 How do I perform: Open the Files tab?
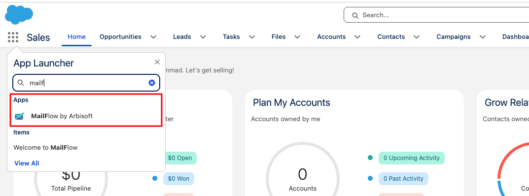279,37
